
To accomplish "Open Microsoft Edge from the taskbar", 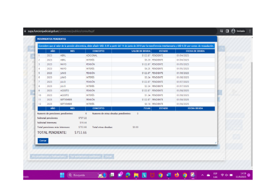I will coord(128,175).
